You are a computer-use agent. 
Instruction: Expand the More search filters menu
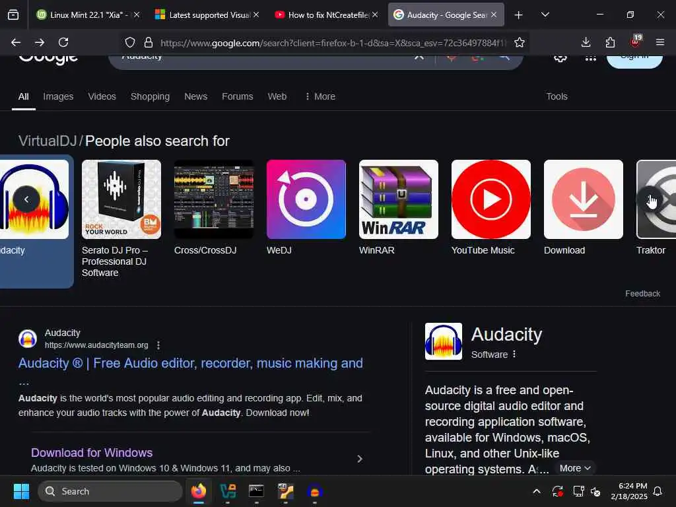point(320,96)
